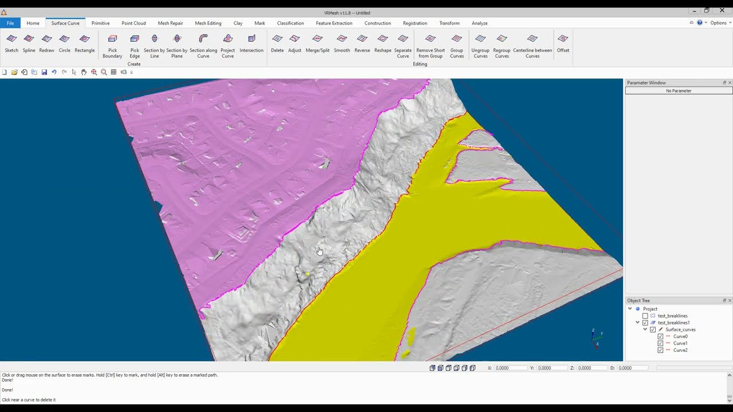Close the Parameter Window panel
The height and width of the screenshot is (412, 733).
[730, 83]
